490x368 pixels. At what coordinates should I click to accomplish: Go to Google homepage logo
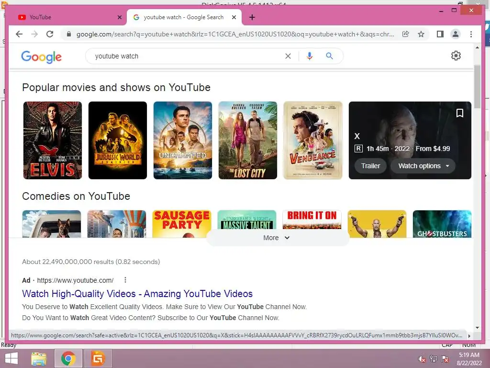click(x=41, y=57)
